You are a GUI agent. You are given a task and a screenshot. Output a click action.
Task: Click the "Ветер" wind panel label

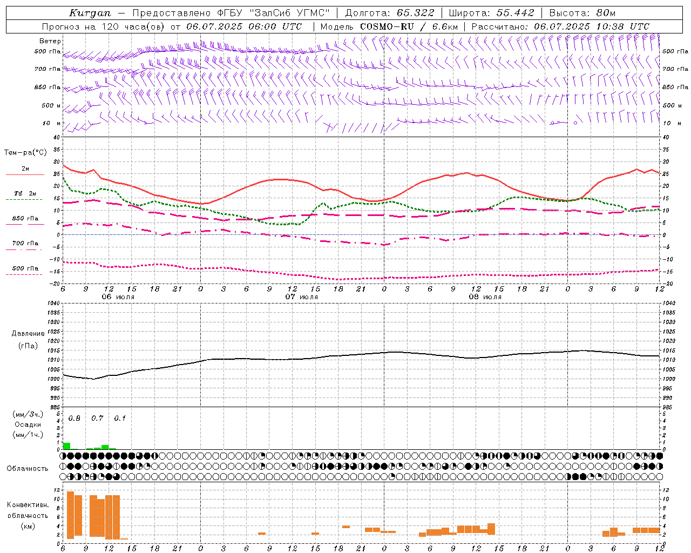tap(50, 41)
